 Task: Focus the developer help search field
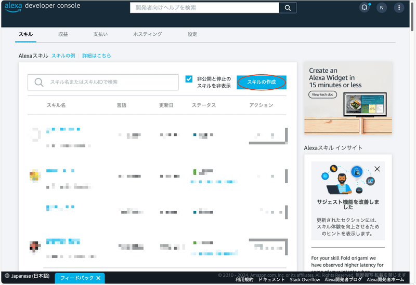click(204, 8)
